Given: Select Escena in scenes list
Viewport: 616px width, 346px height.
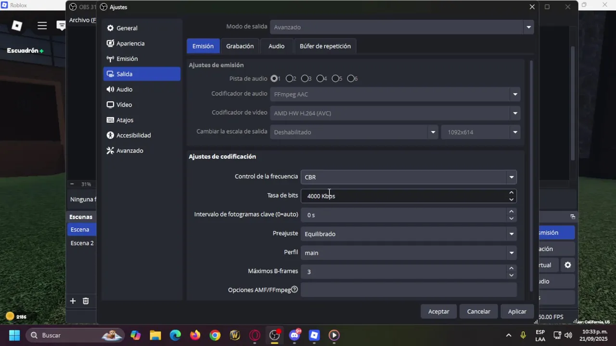Looking at the screenshot, I should click(x=81, y=230).
